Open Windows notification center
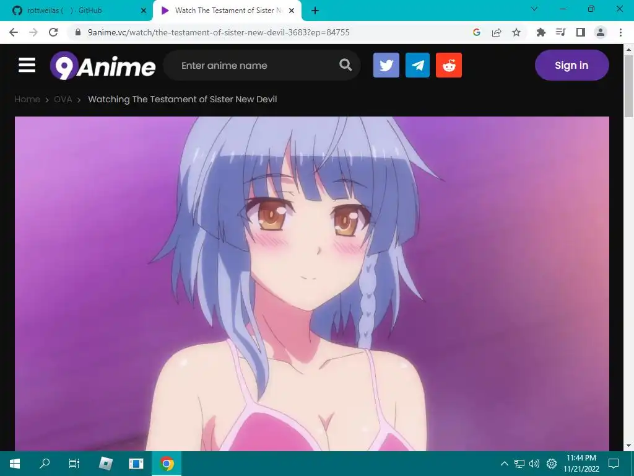 point(614,464)
